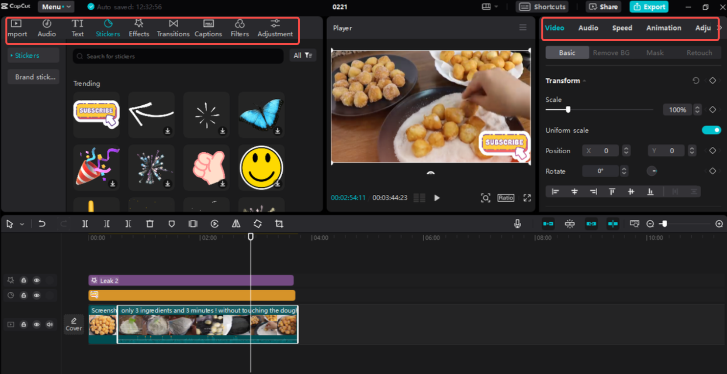This screenshot has height=374, width=727.
Task: Select the Mask sub-tab
Action: (x=655, y=53)
